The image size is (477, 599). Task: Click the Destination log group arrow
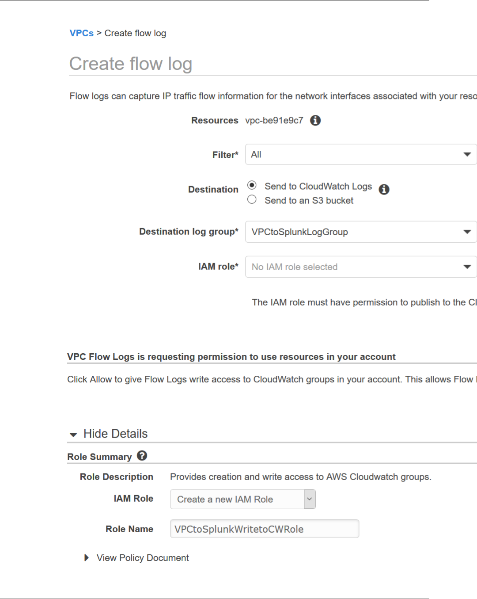[467, 232]
